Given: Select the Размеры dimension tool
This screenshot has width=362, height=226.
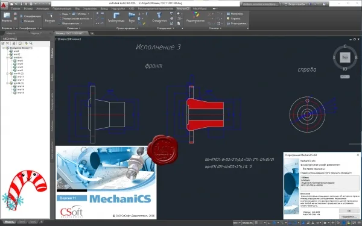Looking at the screenshot, I should [x=50, y=17].
